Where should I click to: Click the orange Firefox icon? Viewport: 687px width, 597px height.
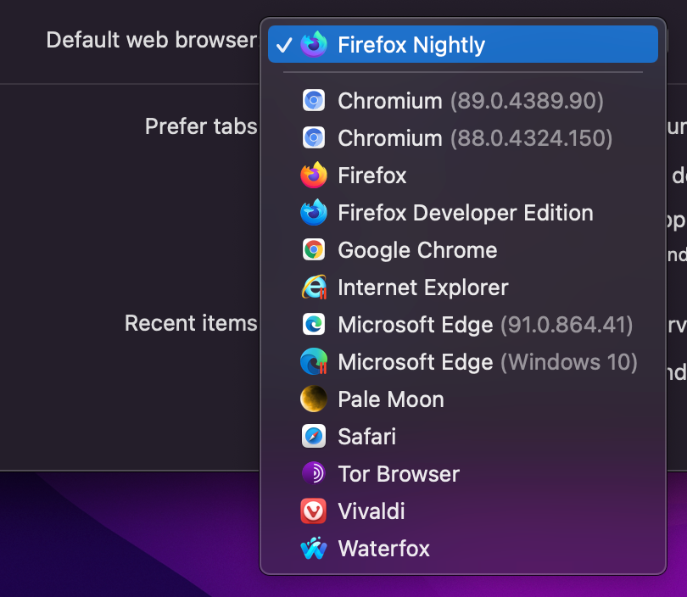314,175
